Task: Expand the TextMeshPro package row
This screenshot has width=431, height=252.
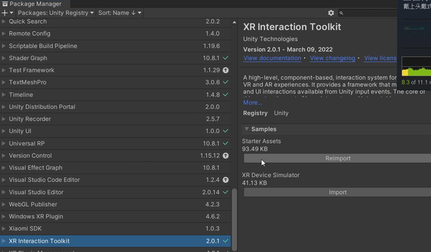Action: [x=3, y=82]
